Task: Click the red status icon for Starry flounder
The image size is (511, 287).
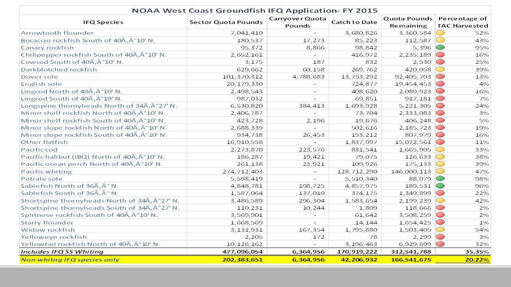Action: pos(441,222)
